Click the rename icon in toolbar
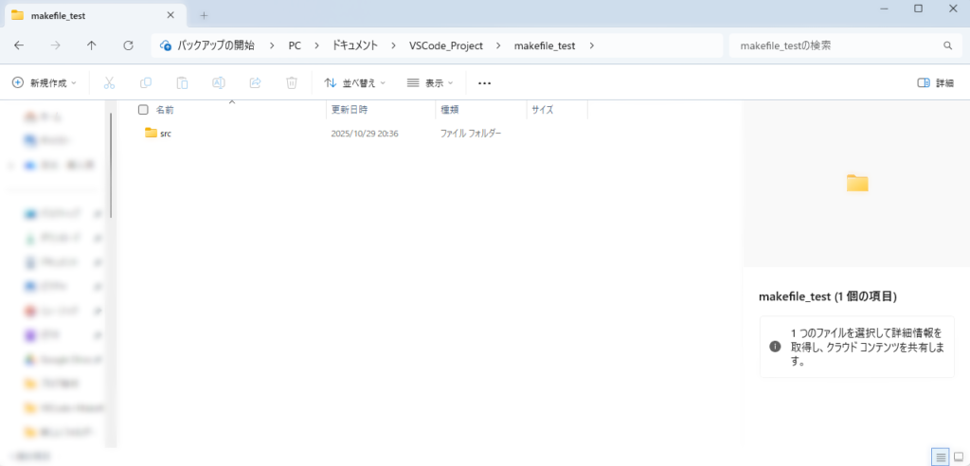The image size is (970, 466). (218, 83)
